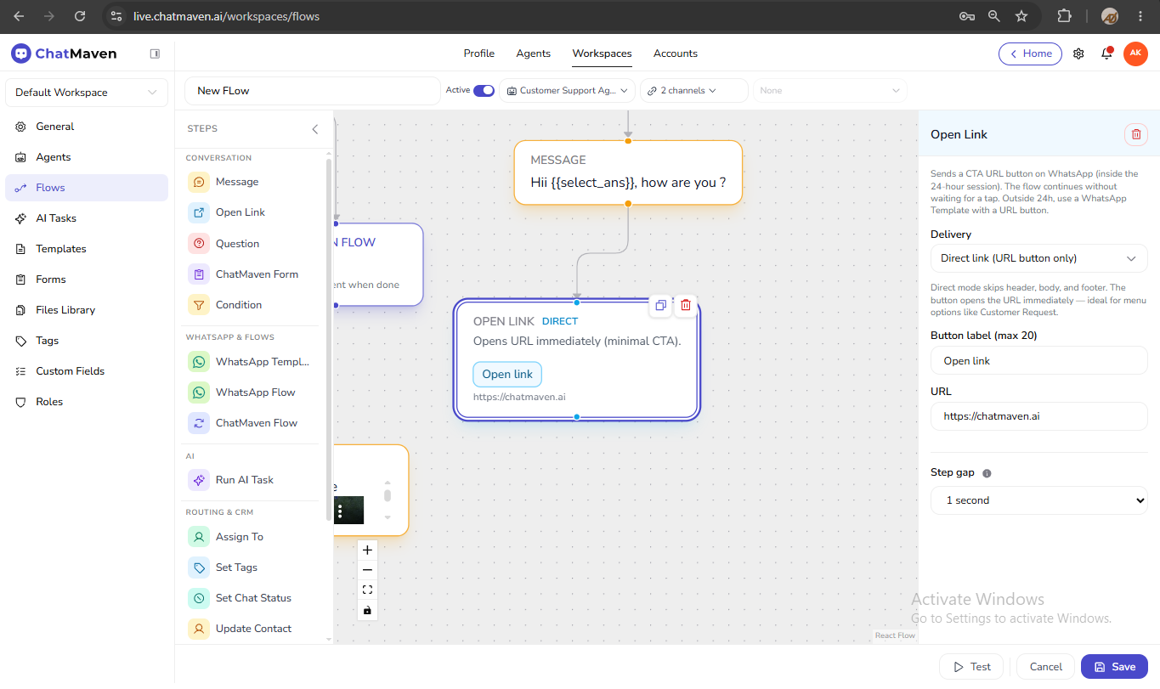Zoom out on the flow canvas
The height and width of the screenshot is (689, 1160).
click(367, 570)
